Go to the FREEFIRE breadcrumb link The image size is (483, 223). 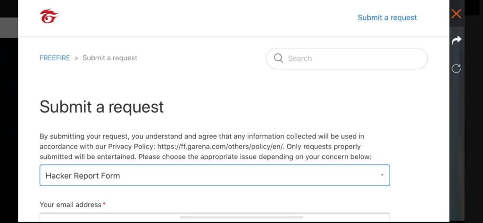55,58
